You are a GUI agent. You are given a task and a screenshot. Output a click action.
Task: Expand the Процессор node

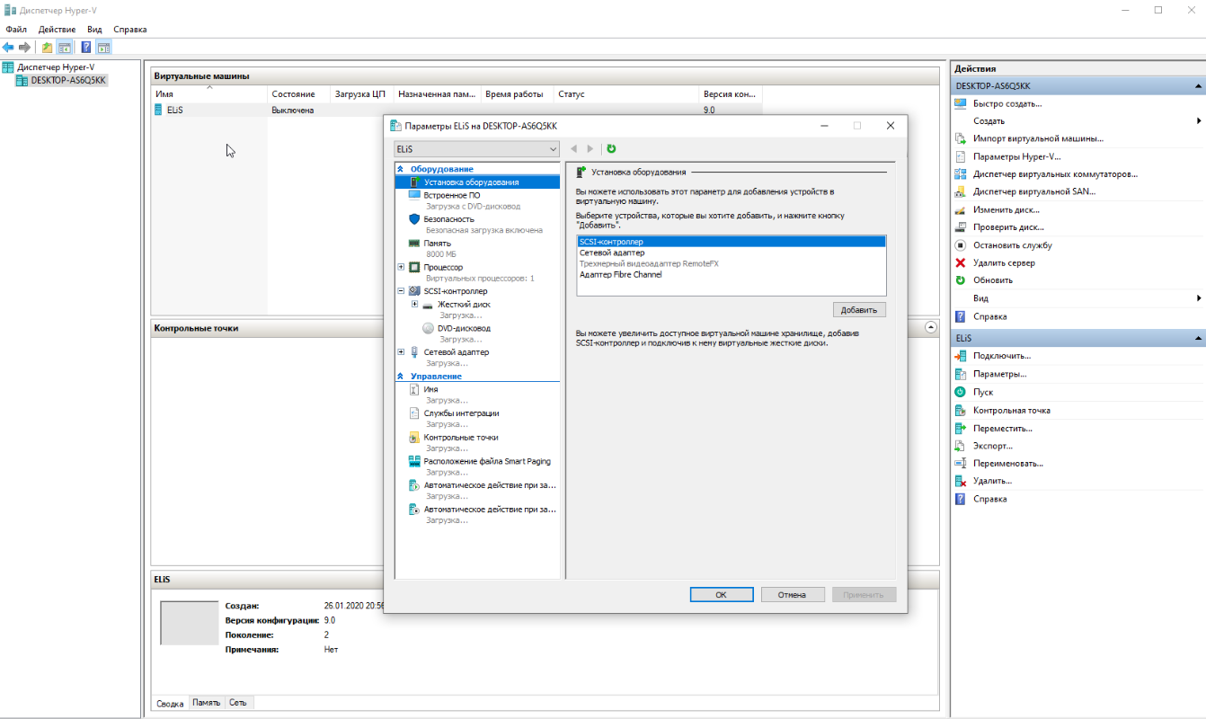(x=401, y=267)
